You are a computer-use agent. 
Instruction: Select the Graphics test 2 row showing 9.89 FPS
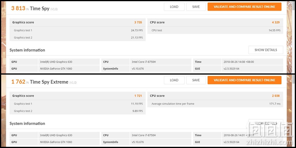coord(78,111)
